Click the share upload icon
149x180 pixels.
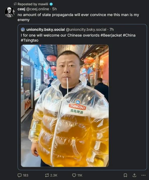134,175
